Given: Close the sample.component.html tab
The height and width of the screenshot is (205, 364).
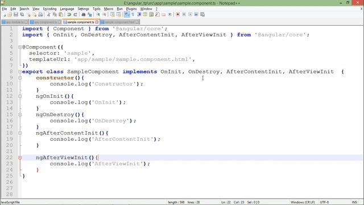Looking at the screenshot, I should pyautogui.click(x=138, y=22).
